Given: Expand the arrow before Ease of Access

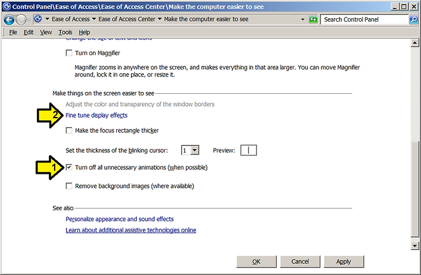Looking at the screenshot, I should point(47,19).
